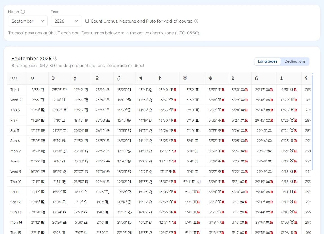Select the Thu 3 row label
The width and height of the screenshot is (324, 234).
point(15,110)
